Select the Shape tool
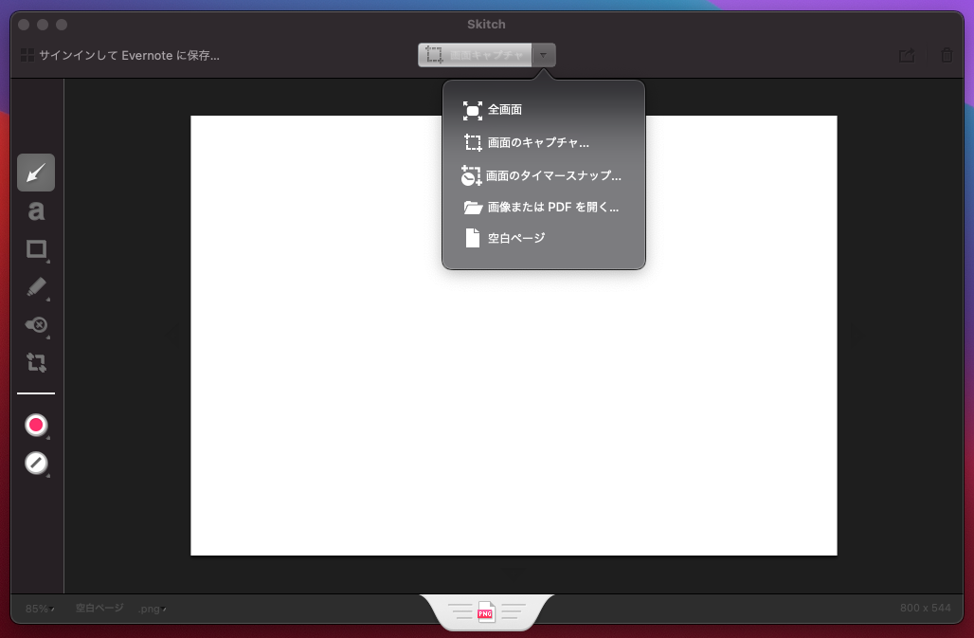Screen dimensions: 974x638 click(35, 249)
